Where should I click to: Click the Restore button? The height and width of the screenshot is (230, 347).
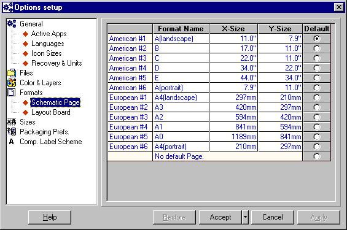click(174, 217)
